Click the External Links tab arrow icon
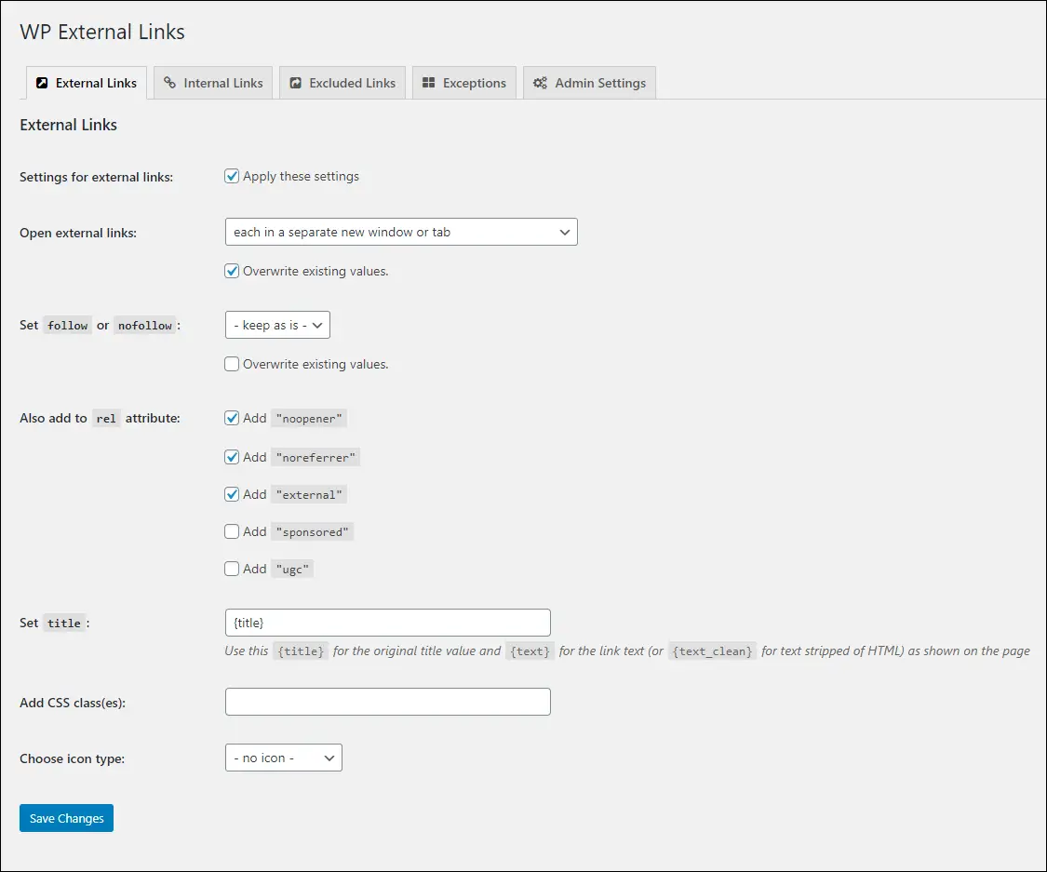 coord(41,83)
